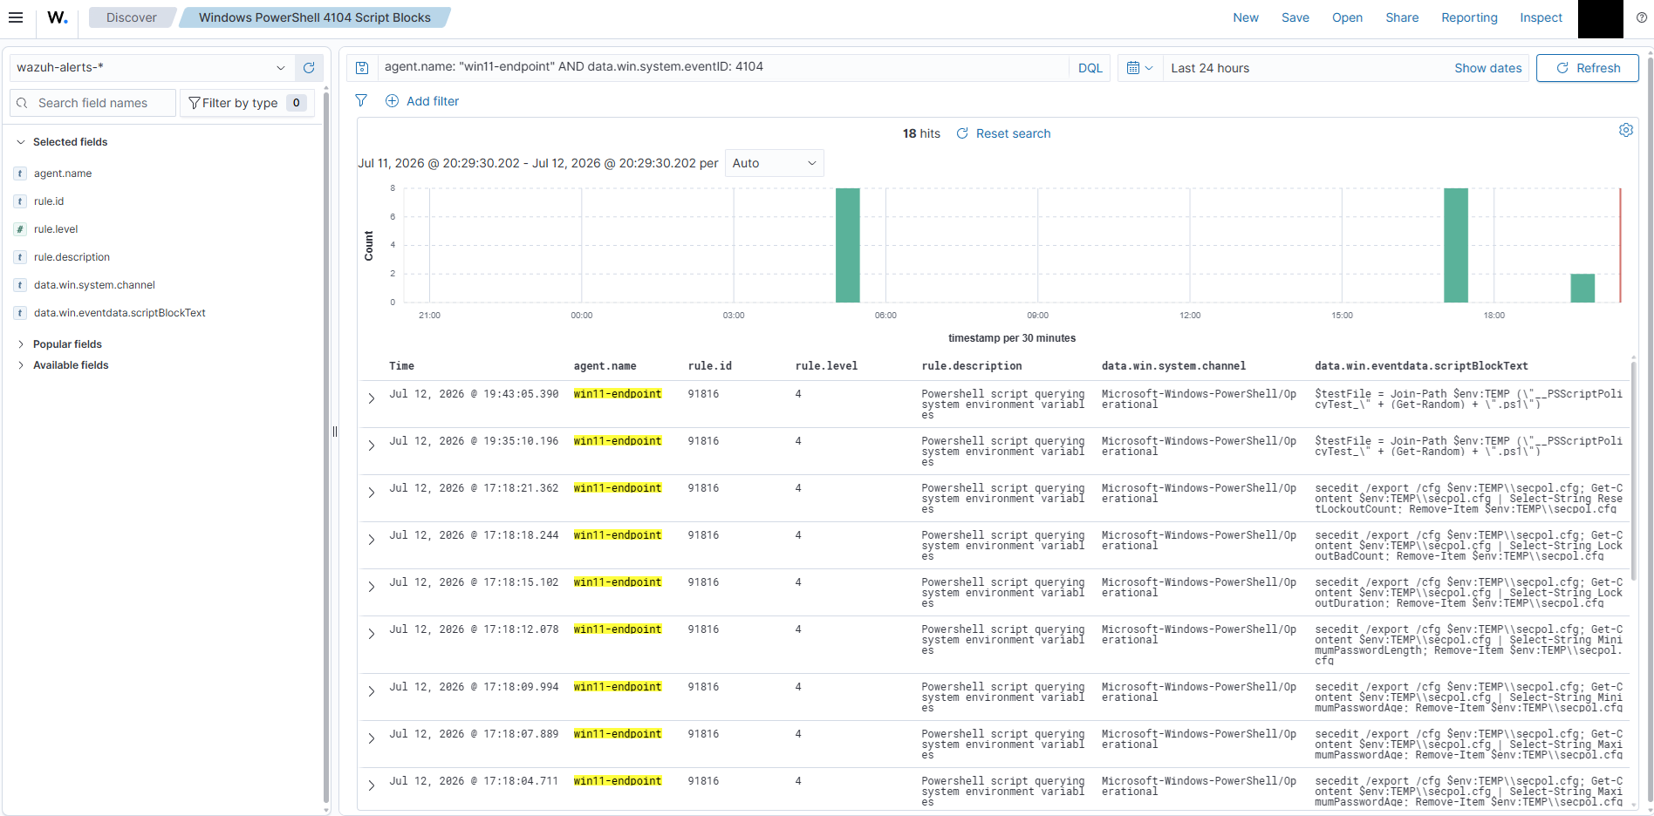Click the Last 24 hours time range

[x=1210, y=68]
